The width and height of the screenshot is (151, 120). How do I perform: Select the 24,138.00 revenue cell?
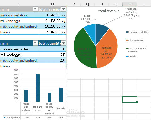52,21
